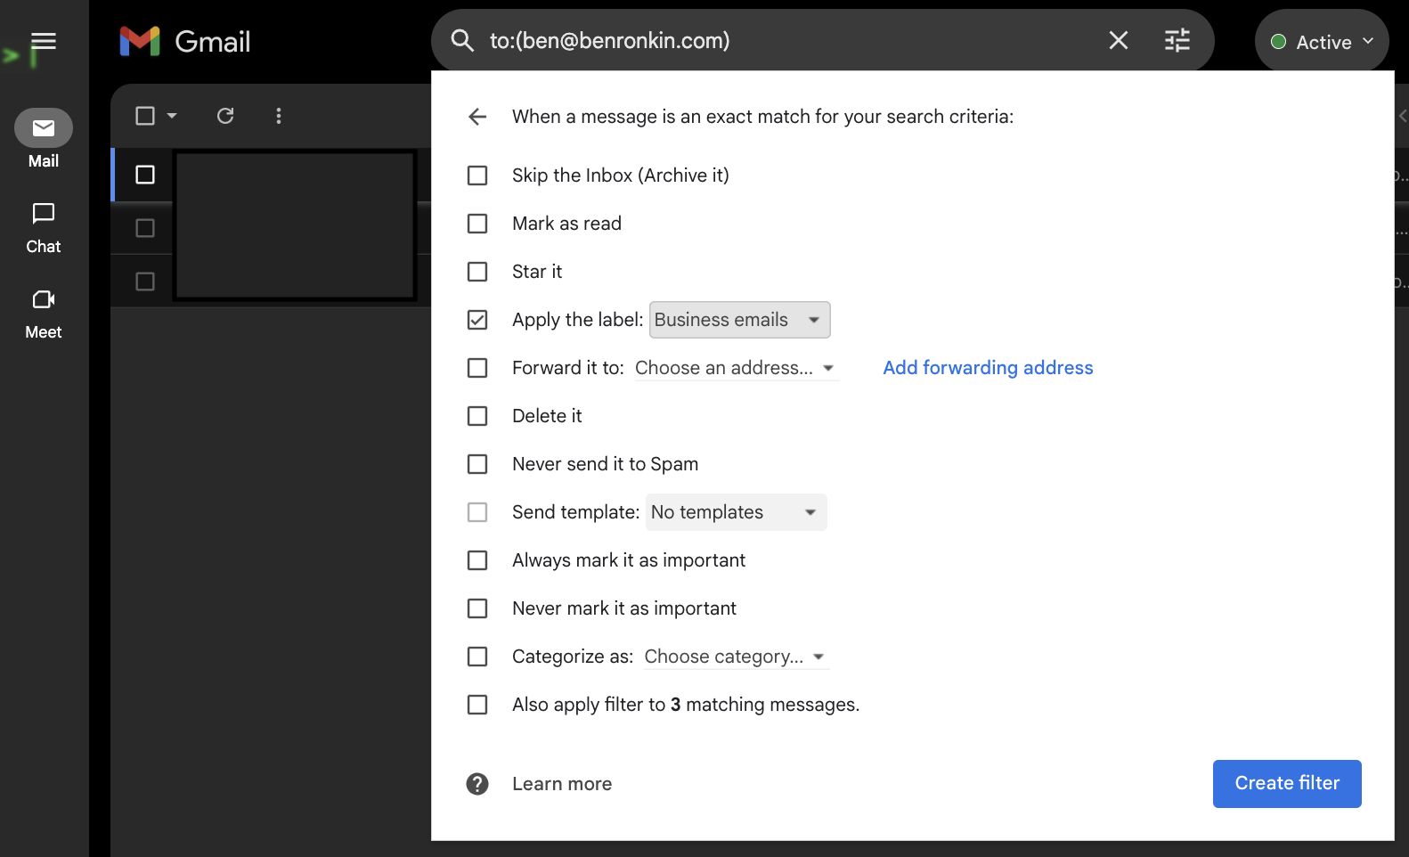Click the 'When a message is an exact match' heading
This screenshot has width=1409, height=857.
pyautogui.click(x=762, y=117)
